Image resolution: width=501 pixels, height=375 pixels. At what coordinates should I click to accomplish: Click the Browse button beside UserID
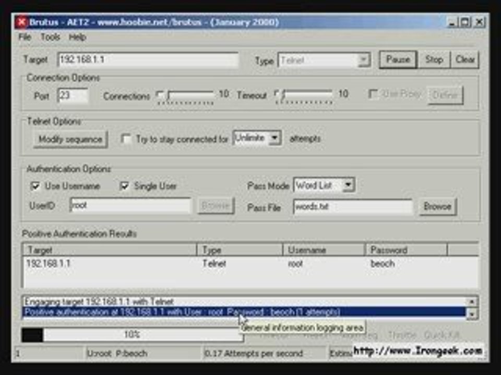(216, 206)
